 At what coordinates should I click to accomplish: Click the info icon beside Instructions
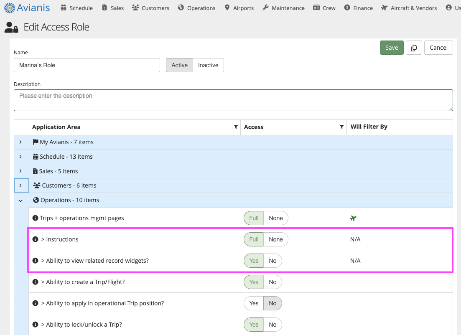click(x=36, y=239)
